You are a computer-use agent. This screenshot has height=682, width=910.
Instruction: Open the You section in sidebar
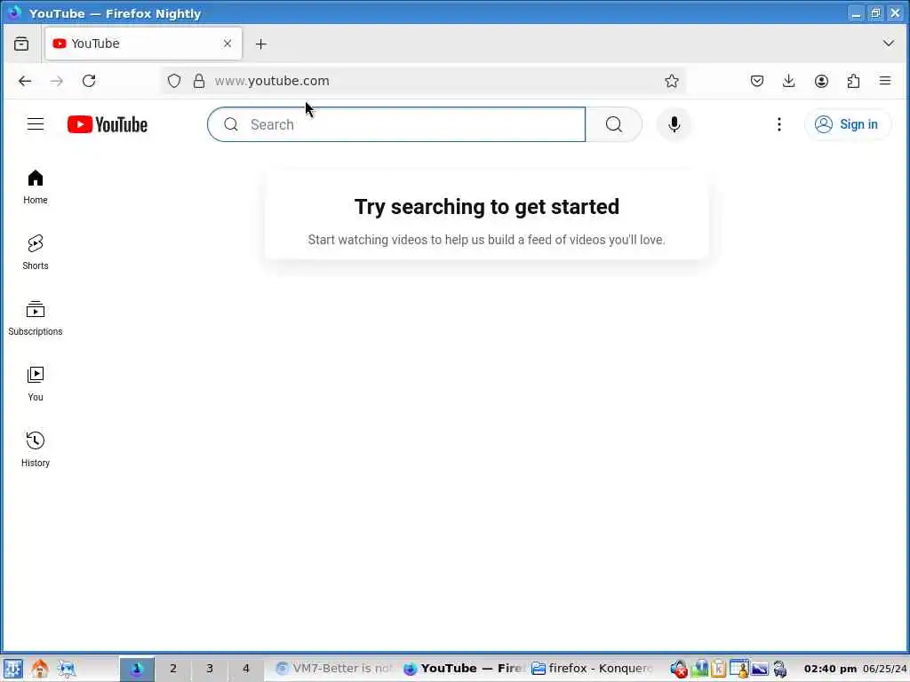pos(36,384)
